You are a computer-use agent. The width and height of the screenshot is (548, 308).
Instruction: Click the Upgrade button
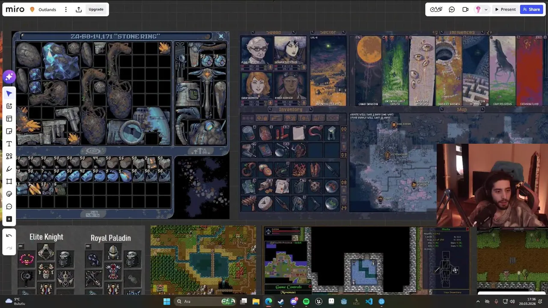(96, 9)
